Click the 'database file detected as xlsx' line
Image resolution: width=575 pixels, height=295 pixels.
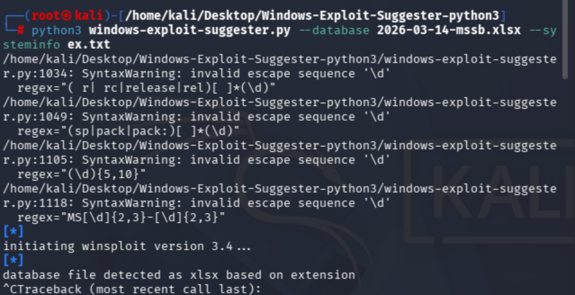[179, 275]
